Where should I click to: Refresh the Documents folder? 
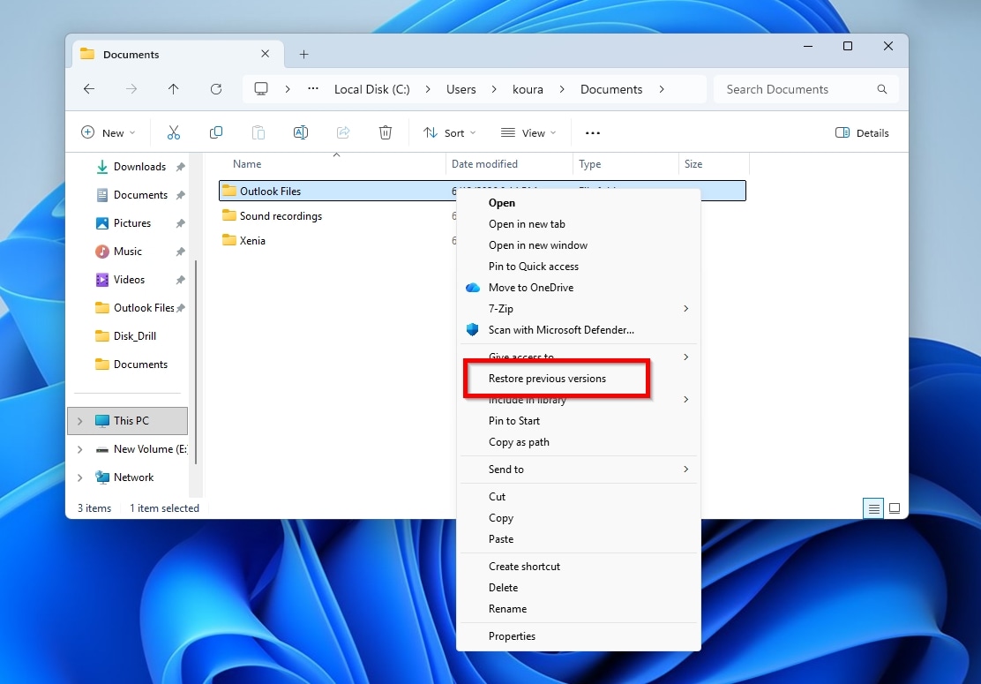216,89
